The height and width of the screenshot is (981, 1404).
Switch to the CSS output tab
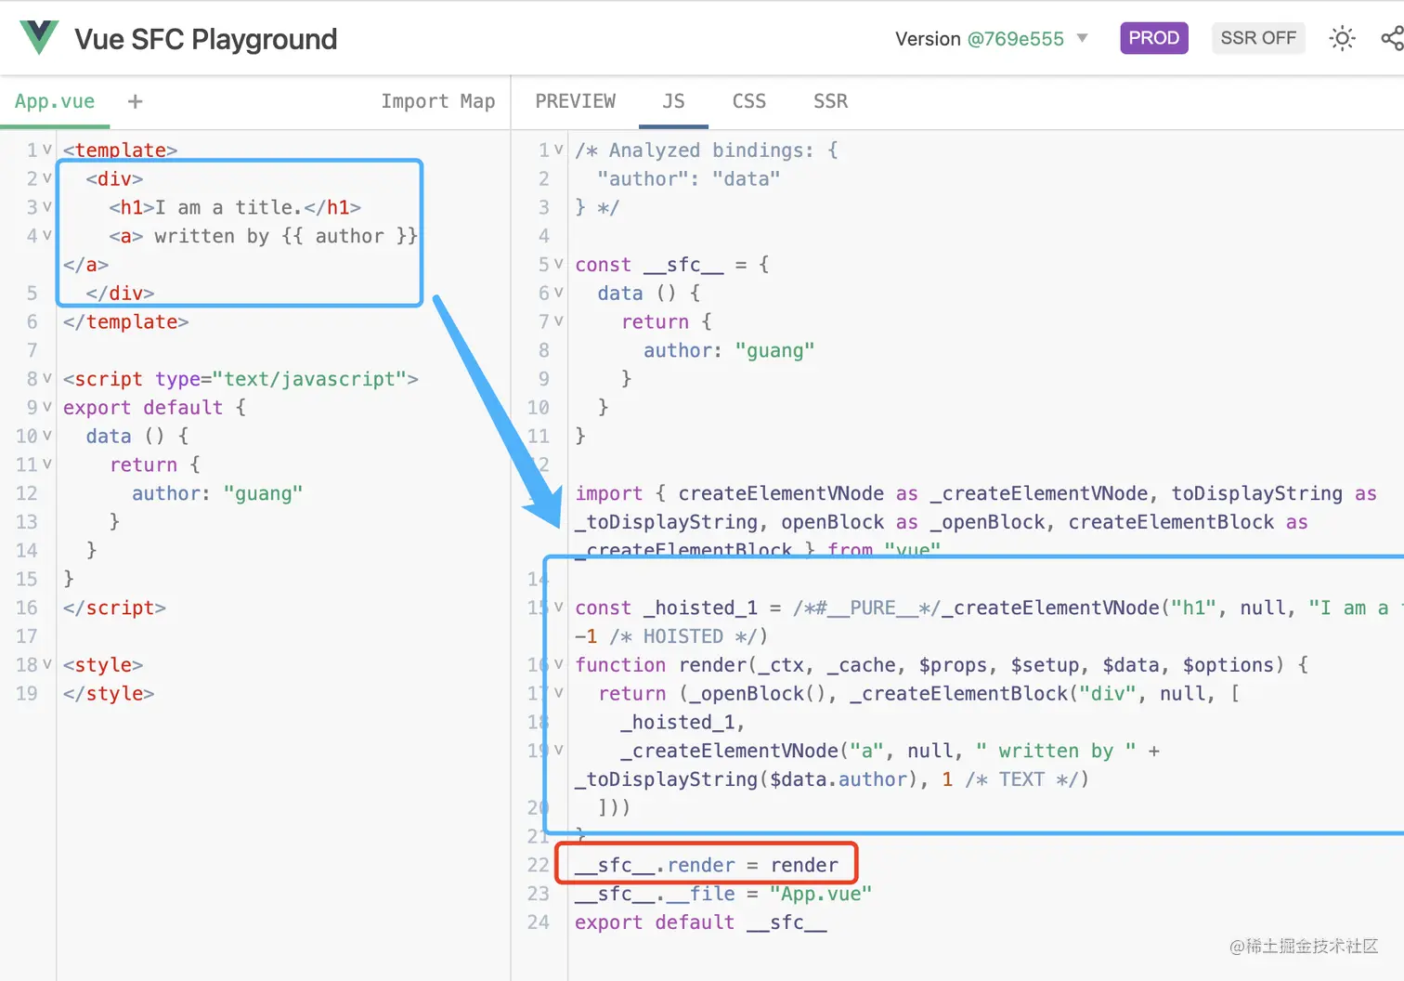click(x=749, y=101)
